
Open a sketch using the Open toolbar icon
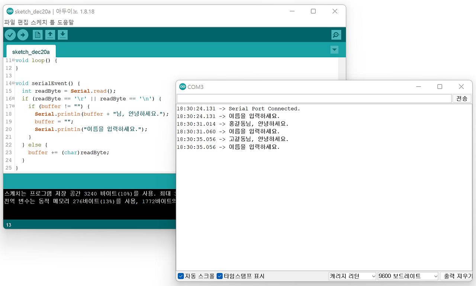tap(50, 35)
